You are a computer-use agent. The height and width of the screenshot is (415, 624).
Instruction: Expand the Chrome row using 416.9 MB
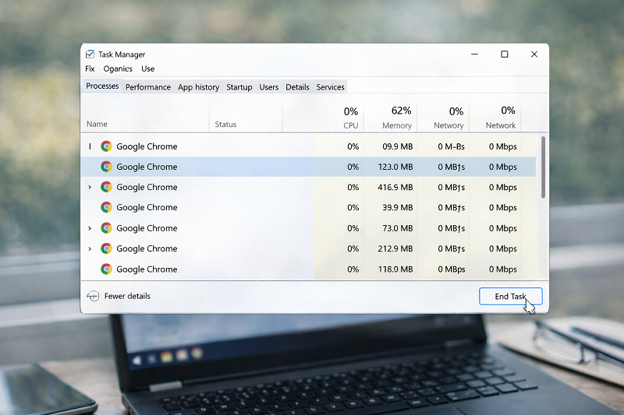[90, 187]
